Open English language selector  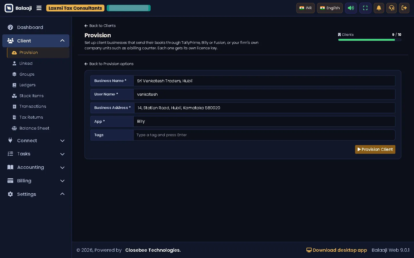tap(330, 8)
